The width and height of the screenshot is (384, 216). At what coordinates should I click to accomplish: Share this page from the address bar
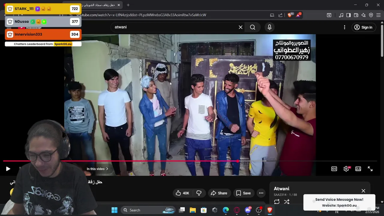point(280,15)
